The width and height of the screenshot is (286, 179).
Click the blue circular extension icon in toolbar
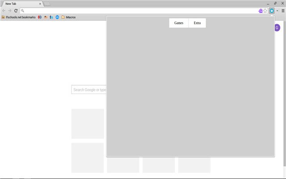272,11
